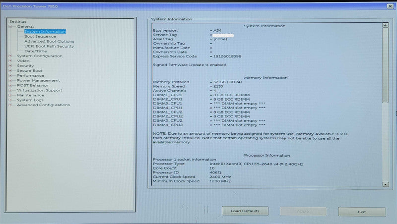The width and height of the screenshot is (397, 224).
Task: Click the Memory Installed value 32 GB (DDR4)
Action: tap(227, 82)
